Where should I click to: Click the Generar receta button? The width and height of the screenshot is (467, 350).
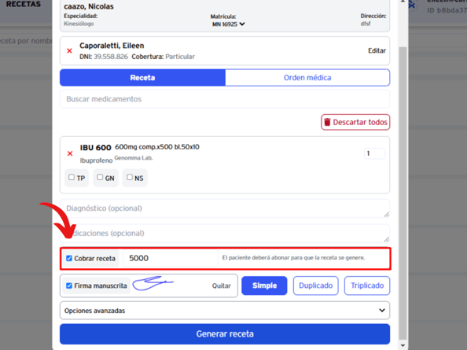point(225,334)
